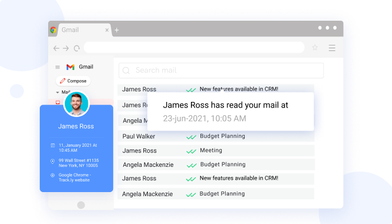Collapse the Mail section arrow
The image size is (392, 224).
point(58,92)
